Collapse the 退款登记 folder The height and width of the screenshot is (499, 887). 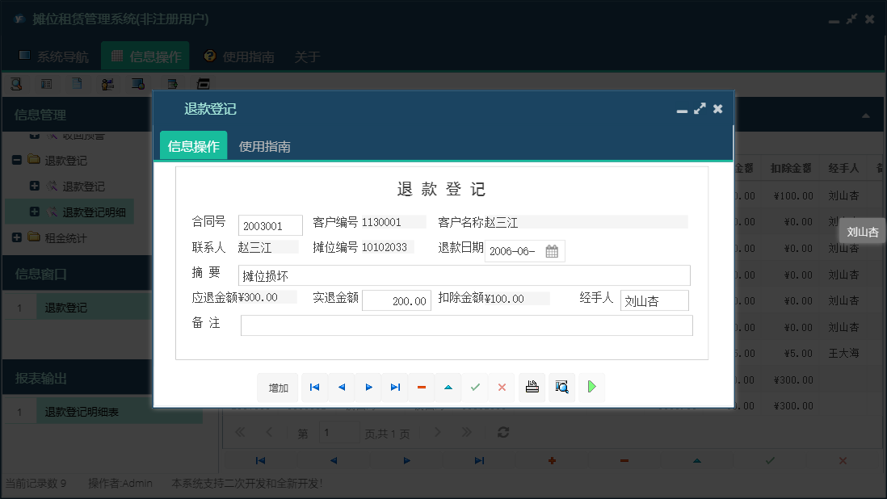tap(16, 160)
